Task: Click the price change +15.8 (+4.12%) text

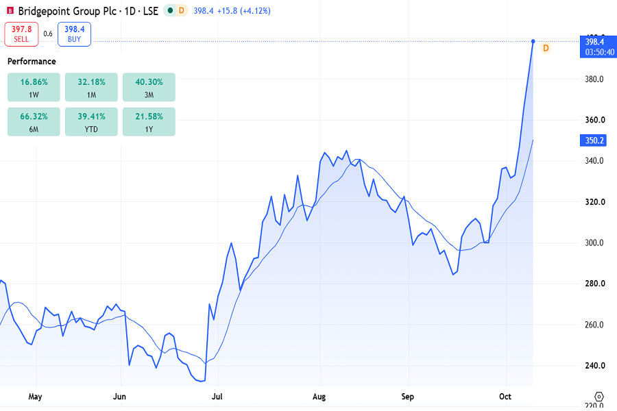Action: tap(243, 11)
